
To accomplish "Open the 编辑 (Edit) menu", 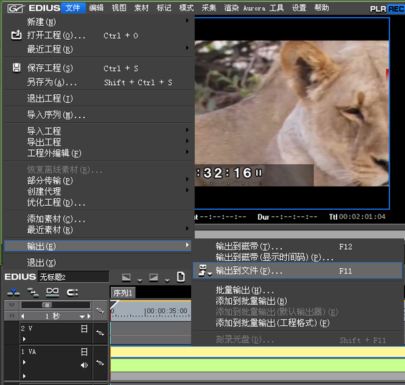I will (96, 8).
